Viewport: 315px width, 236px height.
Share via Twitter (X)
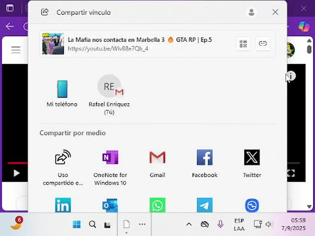(252, 164)
